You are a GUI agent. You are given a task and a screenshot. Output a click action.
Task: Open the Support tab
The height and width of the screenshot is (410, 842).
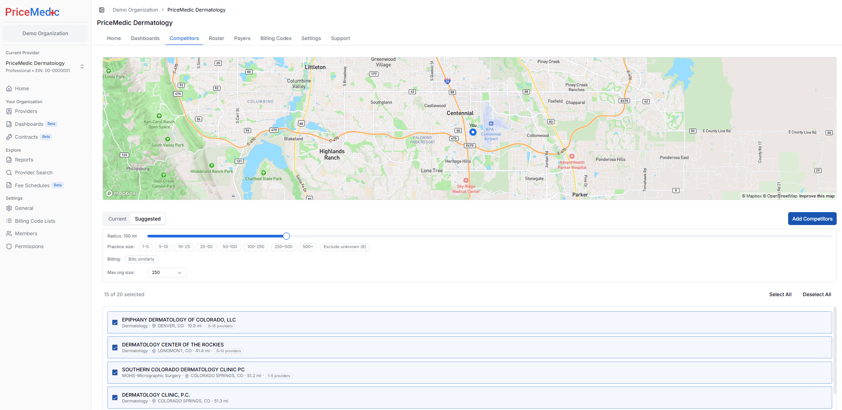341,38
